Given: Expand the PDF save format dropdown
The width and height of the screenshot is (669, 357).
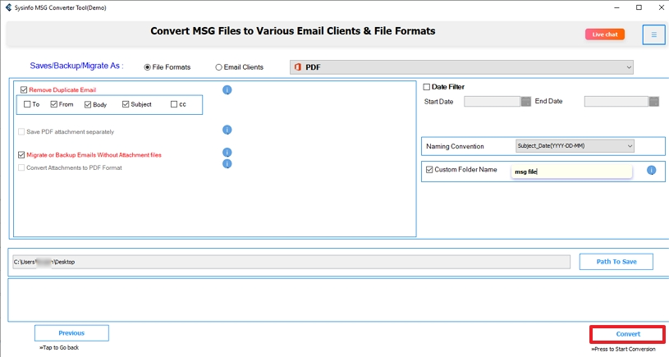Looking at the screenshot, I should [x=461, y=67].
